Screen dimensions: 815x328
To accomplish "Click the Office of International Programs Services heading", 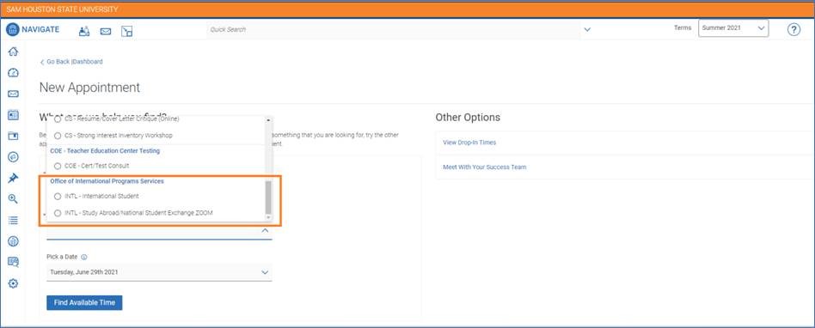I will 107,181.
